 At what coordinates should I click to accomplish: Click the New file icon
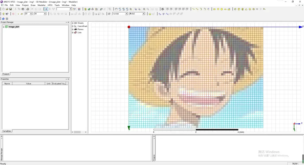pos(3,9)
